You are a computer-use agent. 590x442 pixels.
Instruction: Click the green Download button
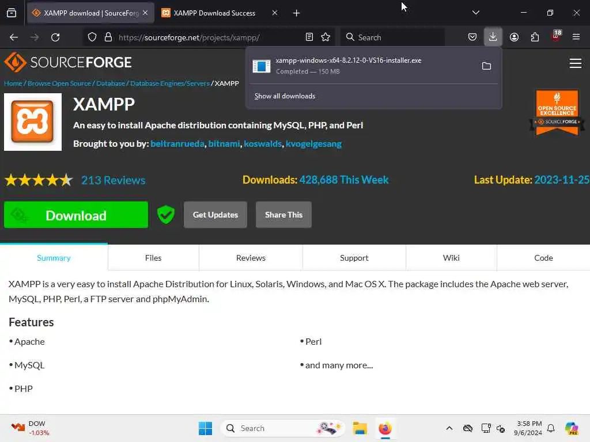[76, 215]
